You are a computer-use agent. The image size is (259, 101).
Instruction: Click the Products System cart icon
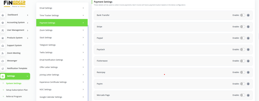point(3,38)
